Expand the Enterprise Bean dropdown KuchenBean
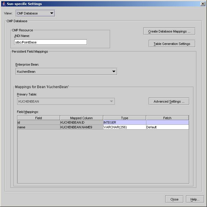The height and width of the screenshot is (207, 207). [x=67, y=72]
